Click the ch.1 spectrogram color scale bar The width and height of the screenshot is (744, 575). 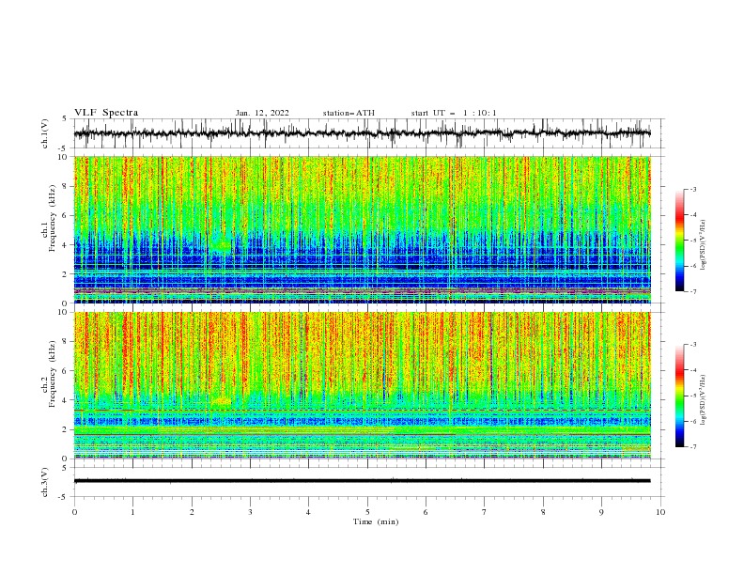coord(680,241)
